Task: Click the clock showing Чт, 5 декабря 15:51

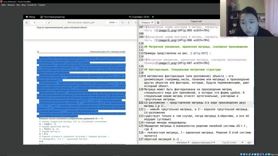Action: pyautogui.click(x=139, y=17)
